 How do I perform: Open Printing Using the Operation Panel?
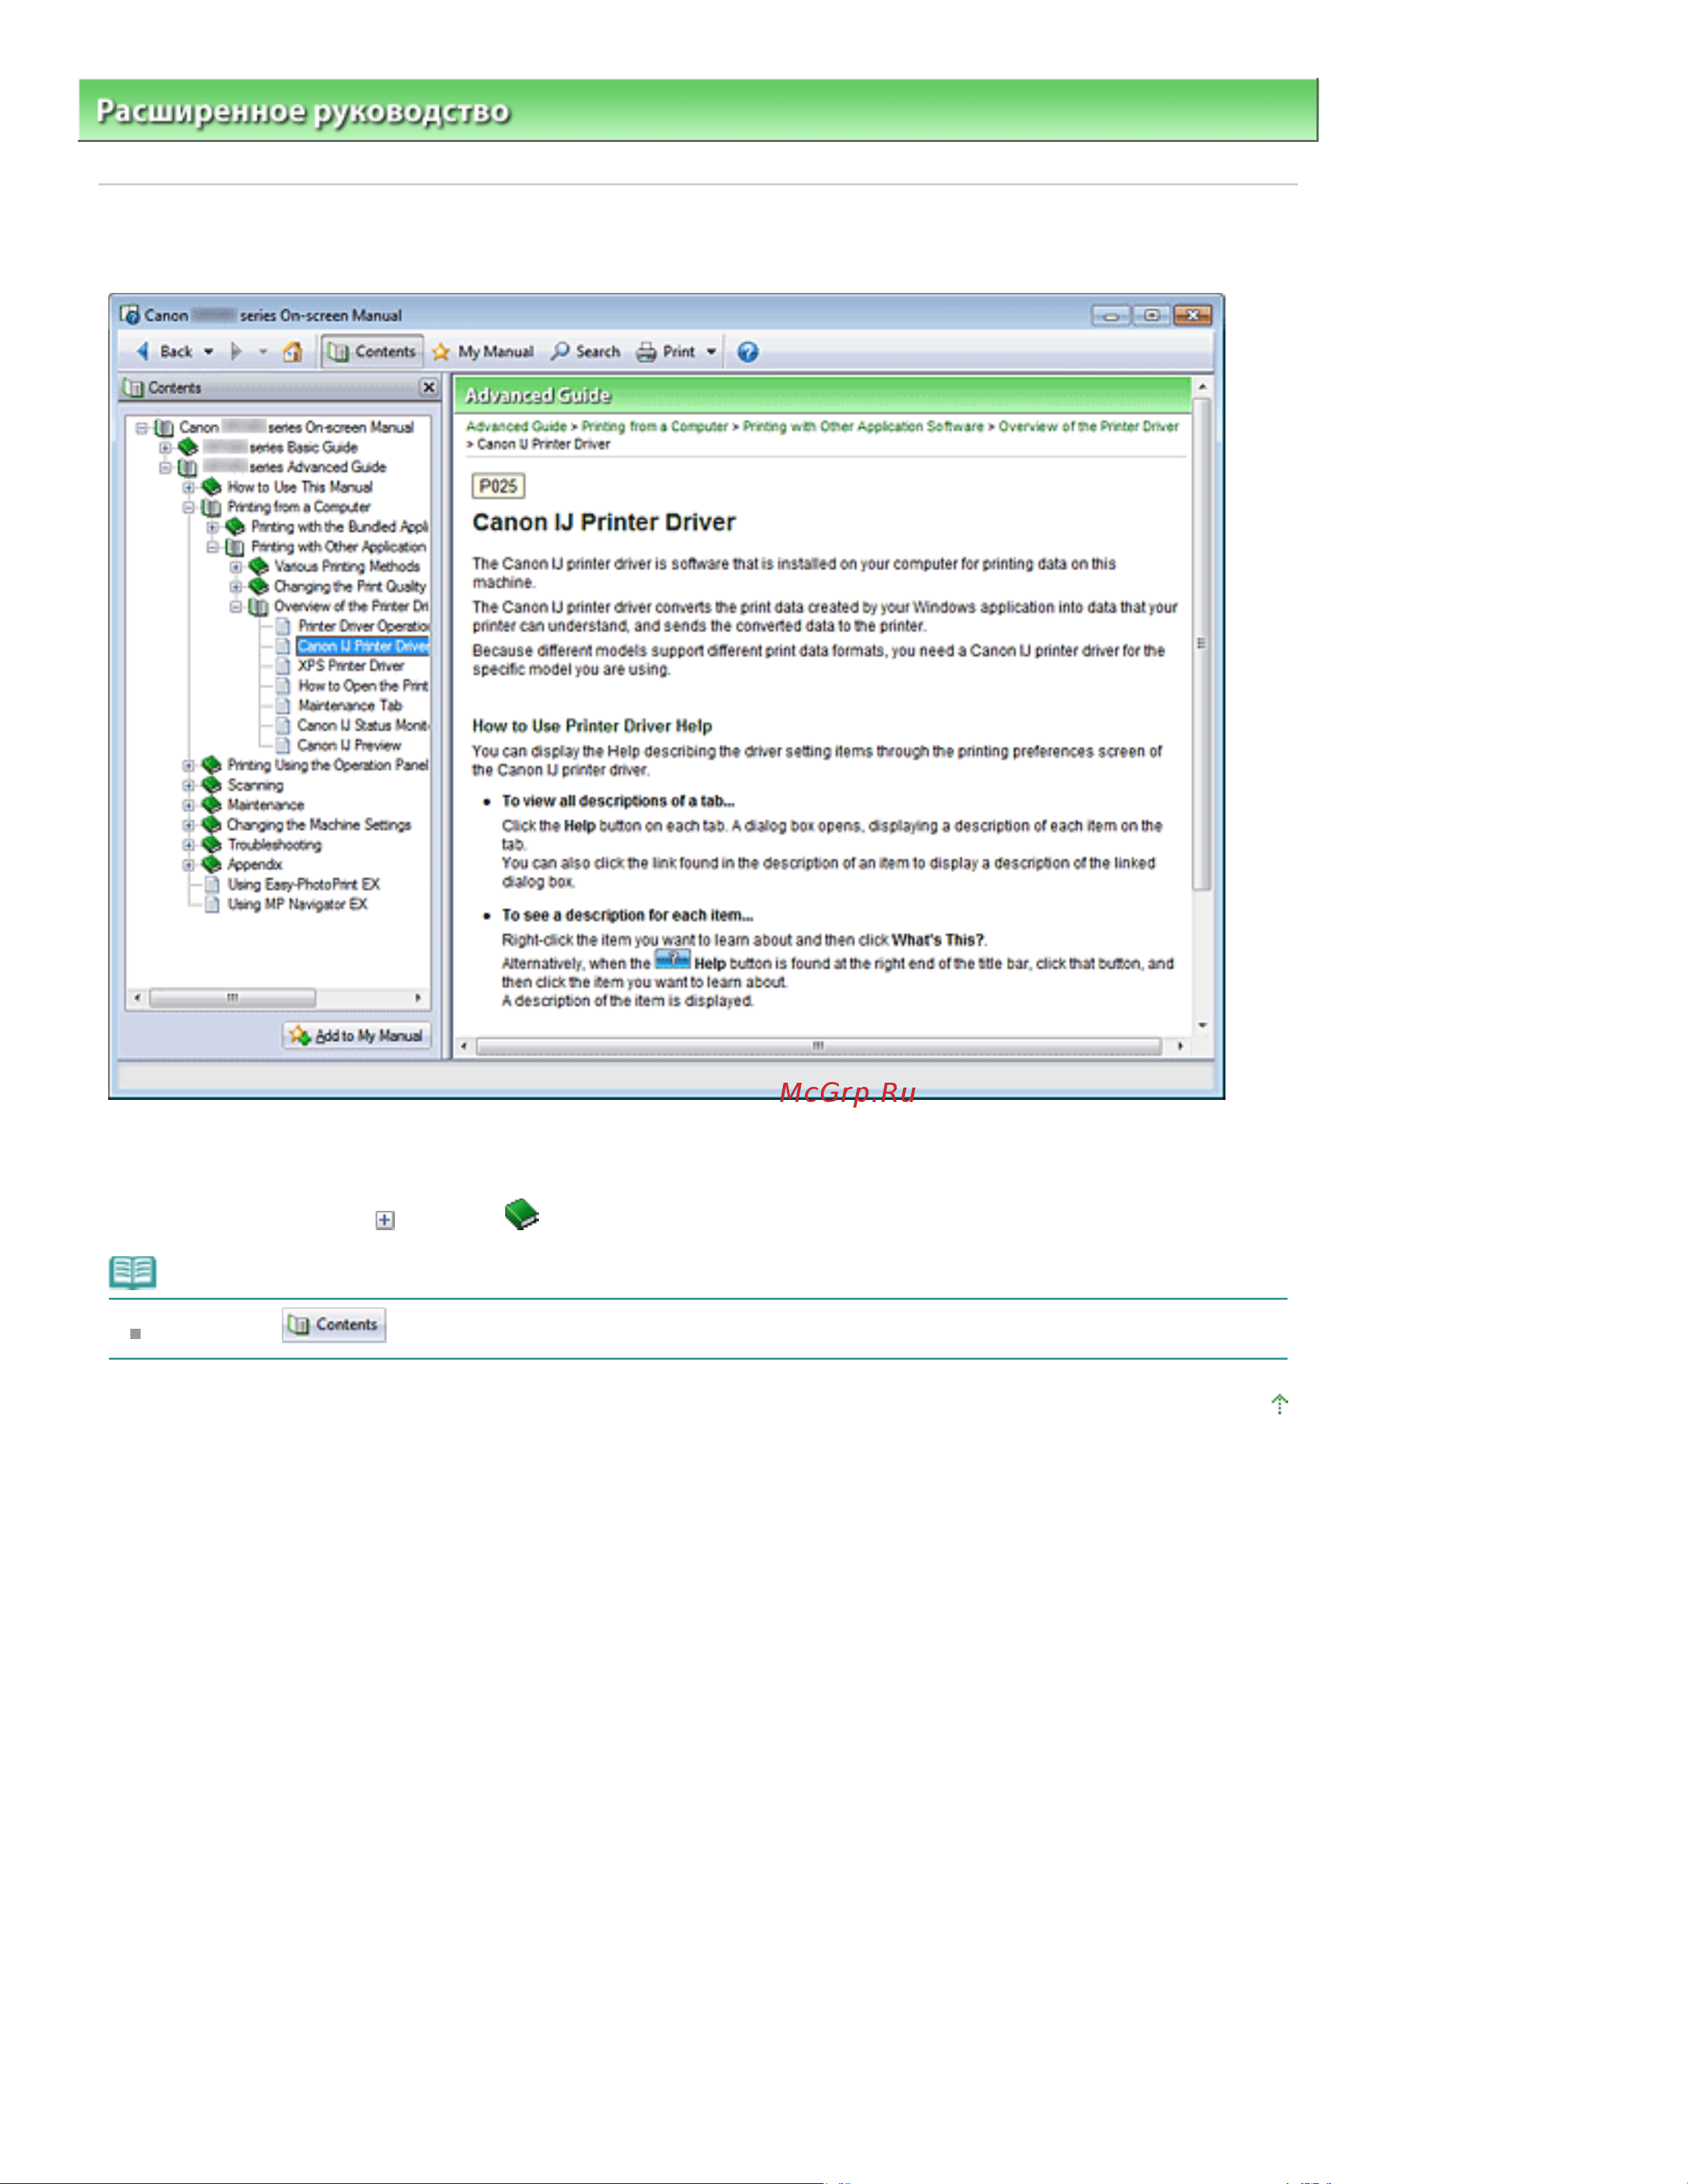click(328, 765)
